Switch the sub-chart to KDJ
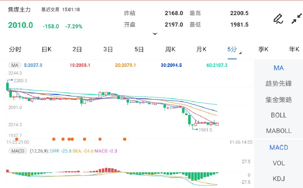303x188 pixels. click(278, 179)
